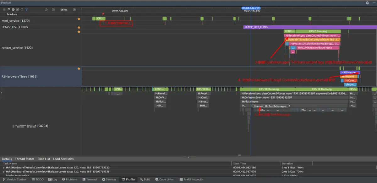Viewport: 377px width, 183px height.
Task: Open Profiler settings gear icon
Action: [x=367, y=3]
